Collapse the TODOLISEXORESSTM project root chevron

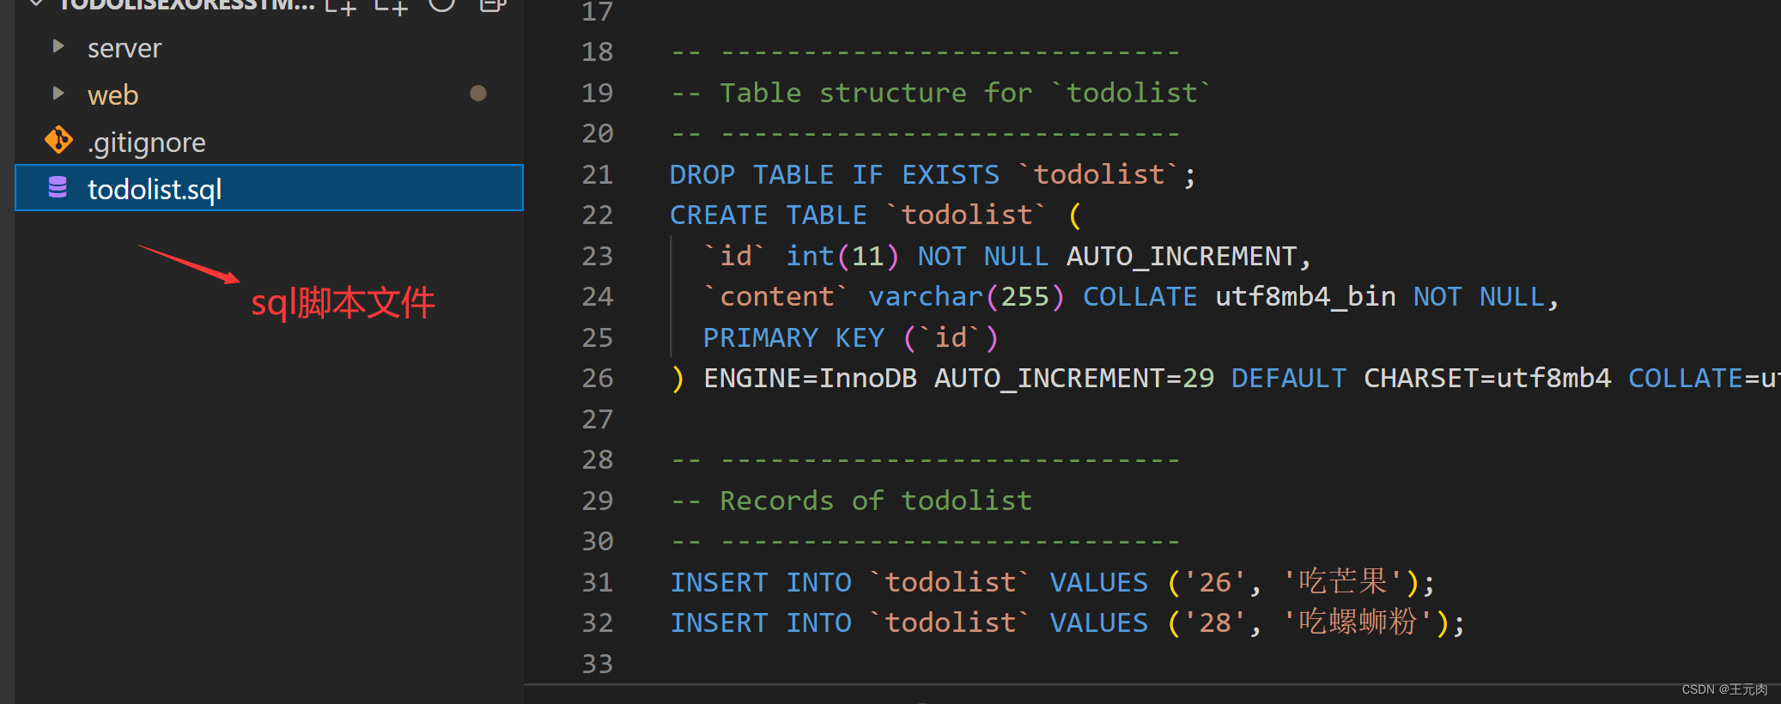coord(36,4)
